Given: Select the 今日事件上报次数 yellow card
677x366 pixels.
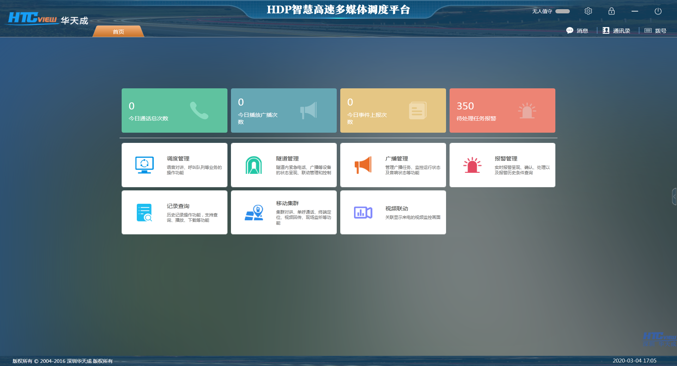Looking at the screenshot, I should click(393, 111).
